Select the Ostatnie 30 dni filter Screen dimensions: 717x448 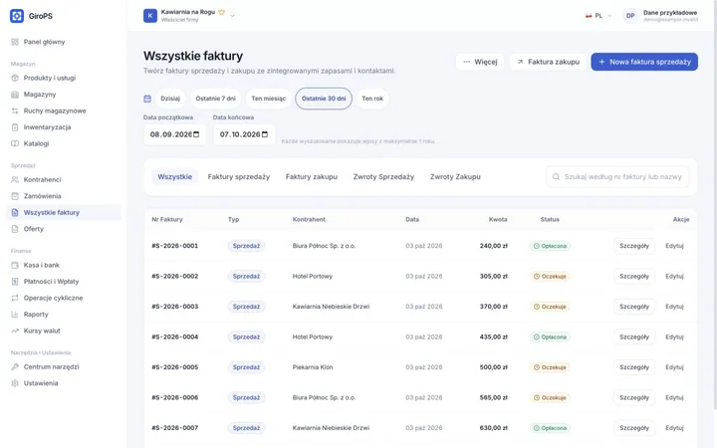pos(324,99)
